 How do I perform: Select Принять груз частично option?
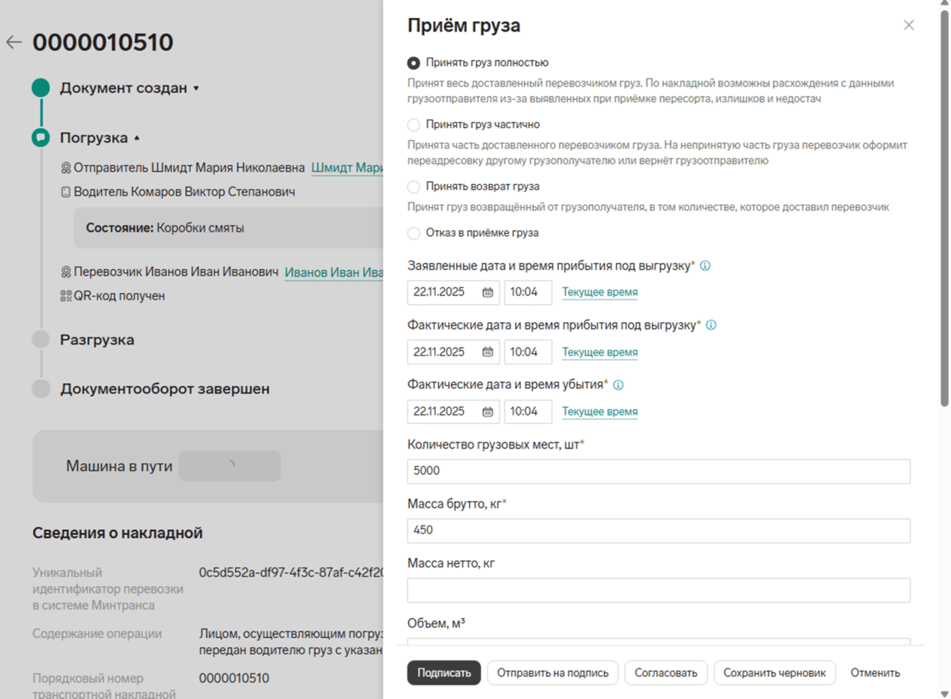[x=414, y=125]
